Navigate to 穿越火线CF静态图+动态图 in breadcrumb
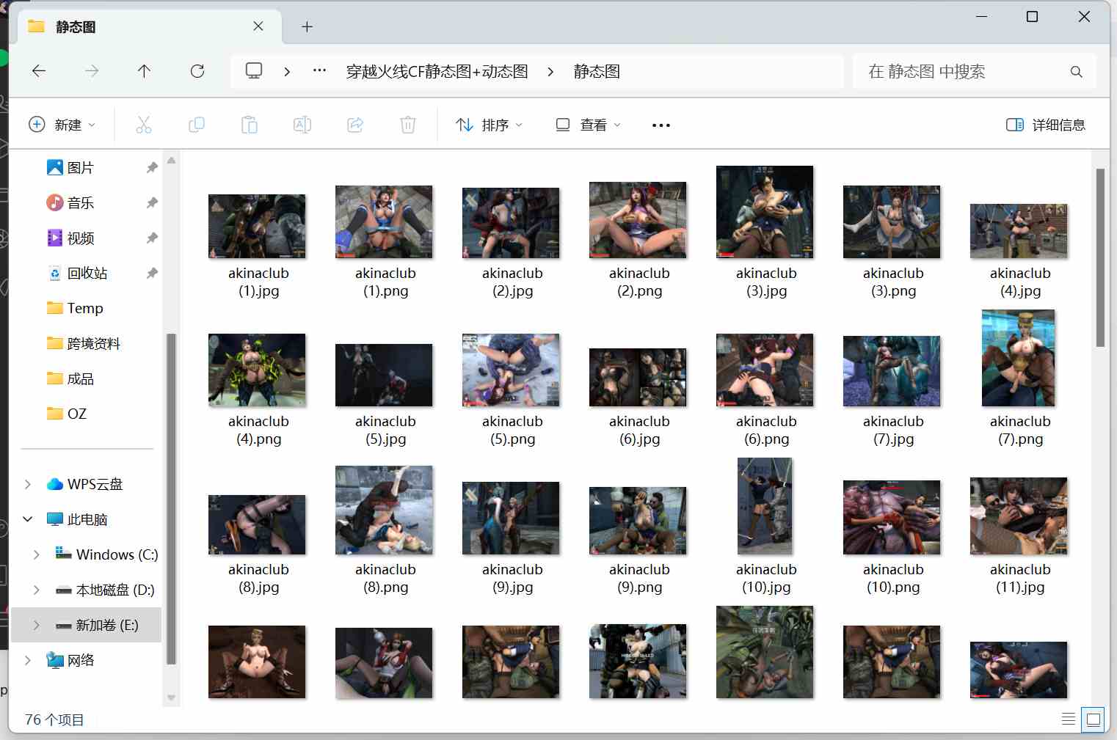The image size is (1117, 740). click(437, 71)
